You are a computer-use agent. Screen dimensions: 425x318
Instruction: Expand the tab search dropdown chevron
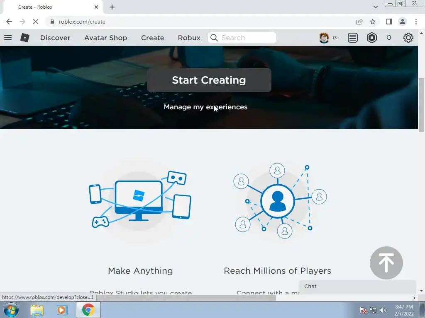tap(375, 7)
